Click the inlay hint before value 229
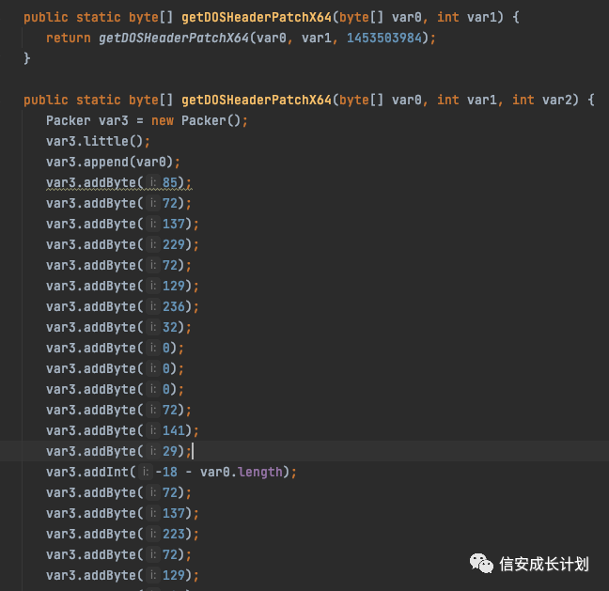Screen dimensions: 609x591 pos(153,244)
